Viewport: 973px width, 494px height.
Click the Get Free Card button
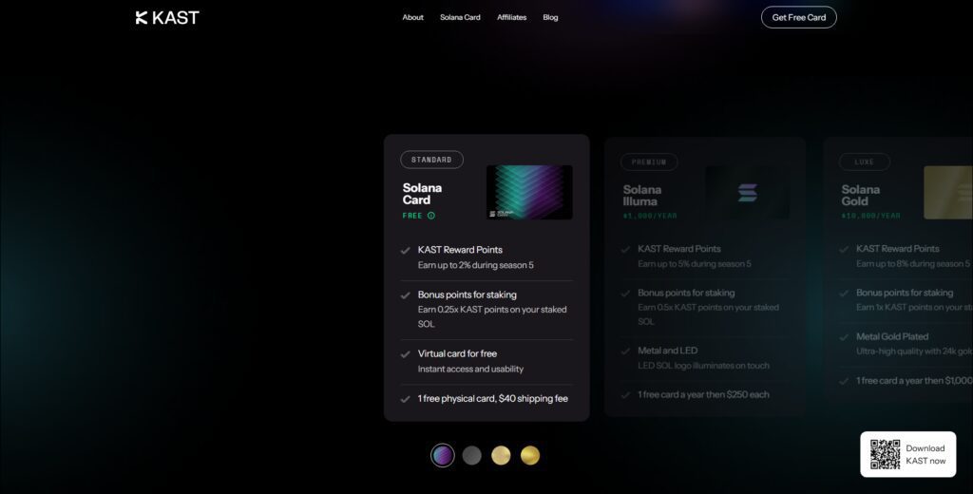[x=798, y=17]
